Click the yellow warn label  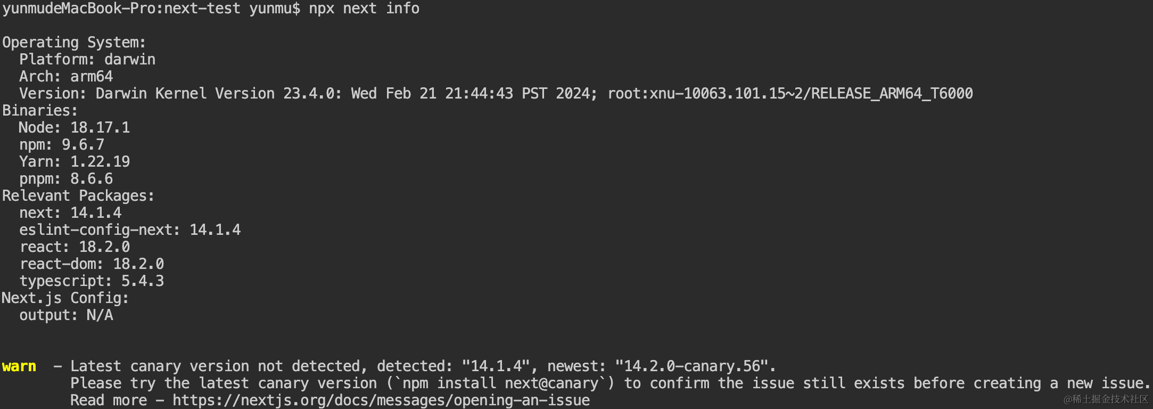(19, 366)
